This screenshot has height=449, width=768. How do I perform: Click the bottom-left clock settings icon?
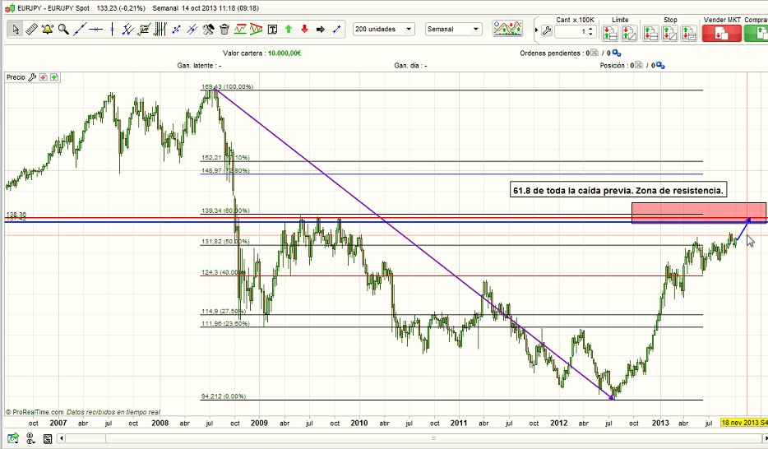click(x=30, y=438)
